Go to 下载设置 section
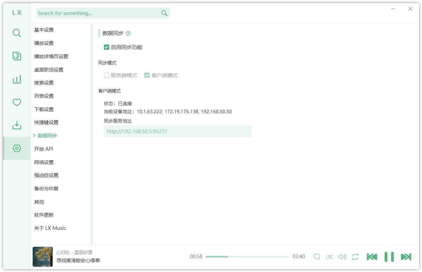The image size is (422, 272). 44,109
